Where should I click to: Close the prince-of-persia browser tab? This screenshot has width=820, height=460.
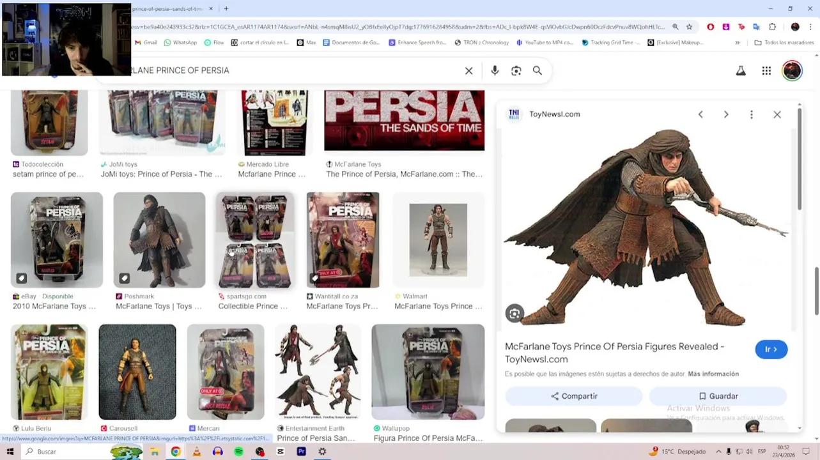click(x=211, y=9)
